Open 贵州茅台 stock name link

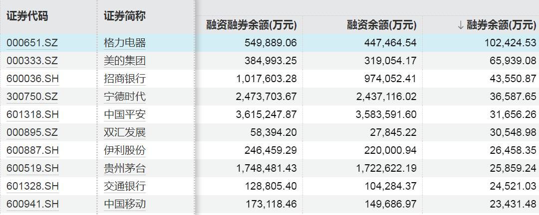tap(125, 168)
